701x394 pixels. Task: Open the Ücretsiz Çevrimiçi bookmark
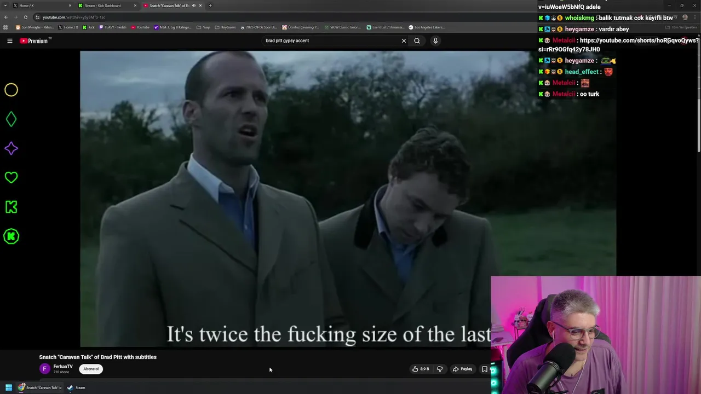[x=301, y=27]
